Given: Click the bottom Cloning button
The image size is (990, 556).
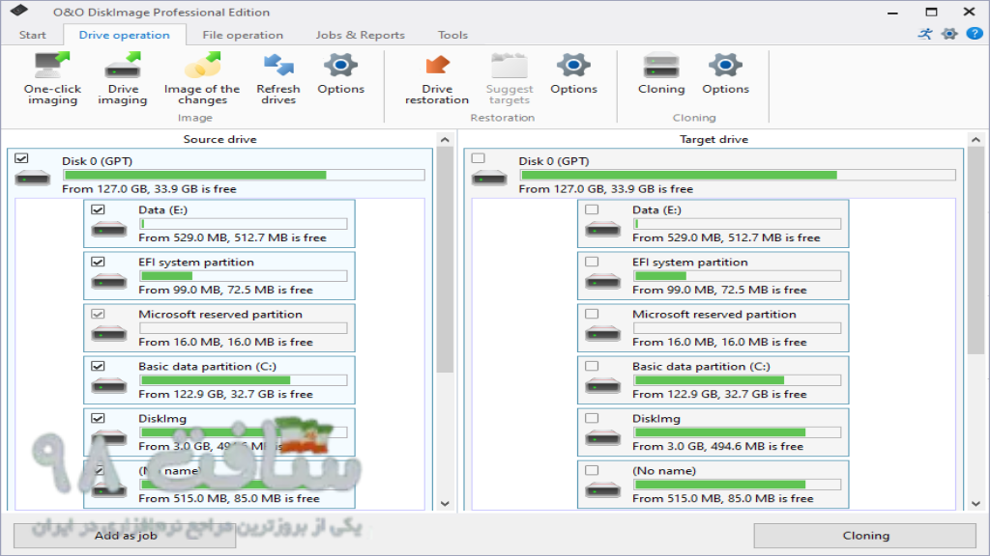Looking at the screenshot, I should point(865,535).
